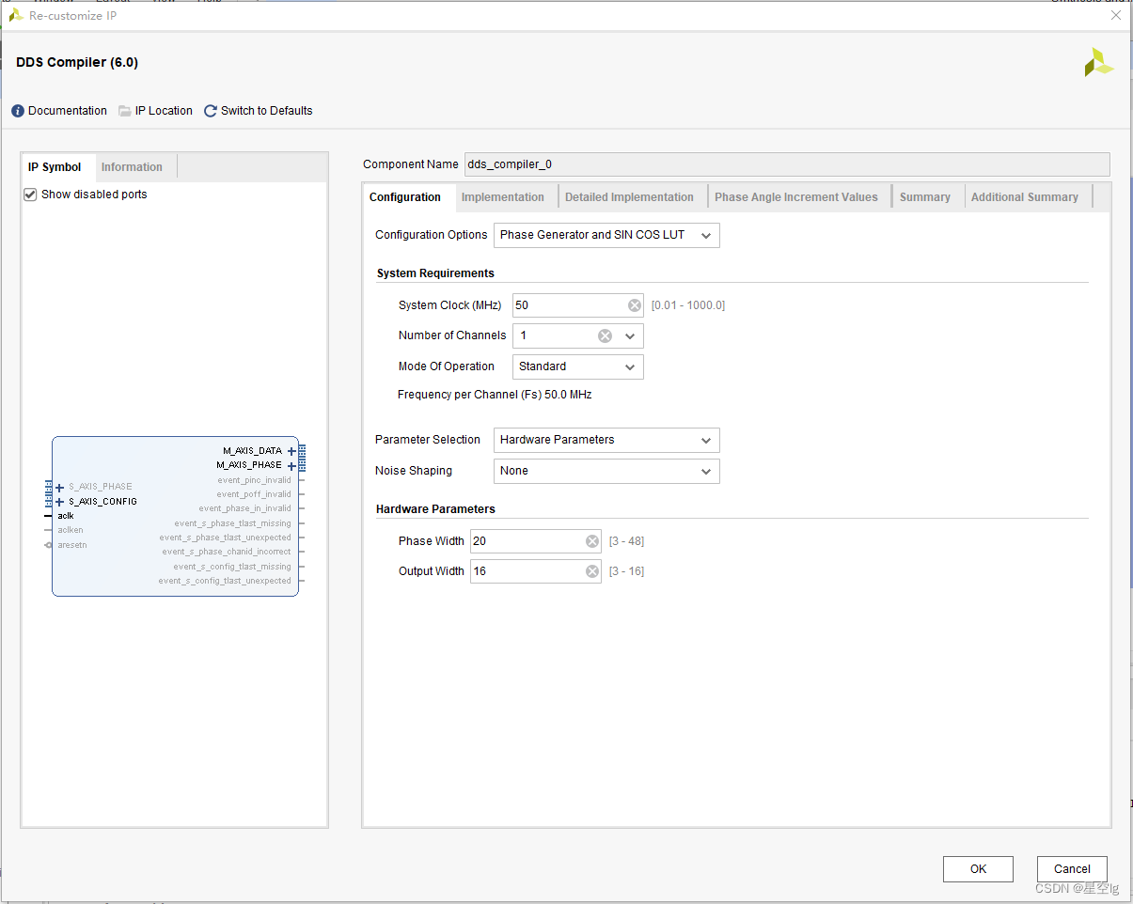The height and width of the screenshot is (904, 1133).
Task: Click event_s_phase_tlast_missing port label
Action: 233,523
